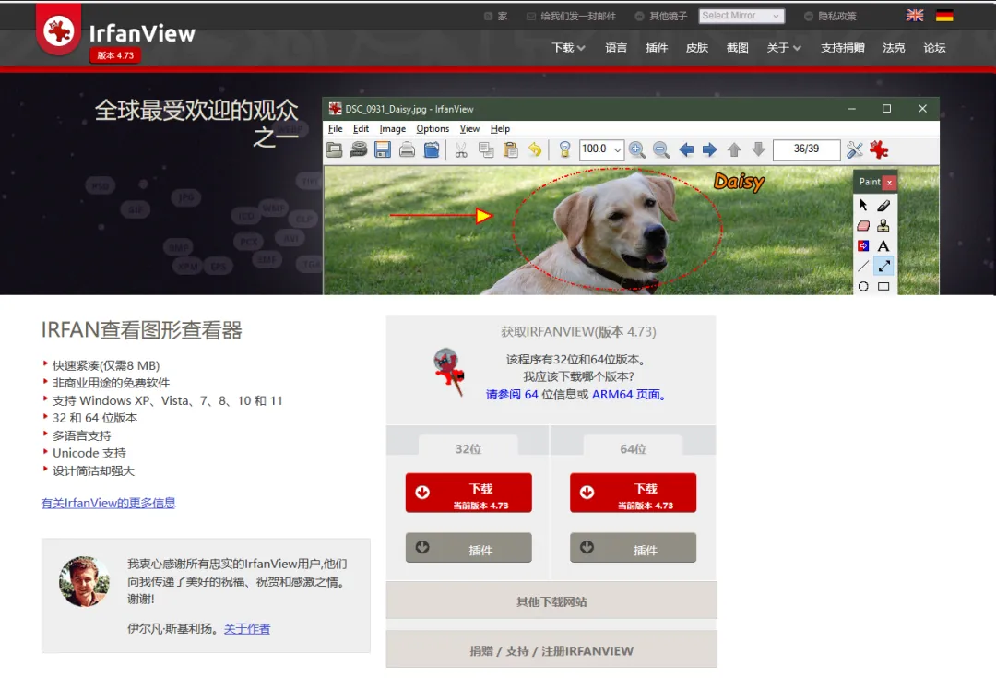Click the gray Up arrow toolbar icon
The width and height of the screenshot is (996, 678).
pyautogui.click(x=734, y=150)
